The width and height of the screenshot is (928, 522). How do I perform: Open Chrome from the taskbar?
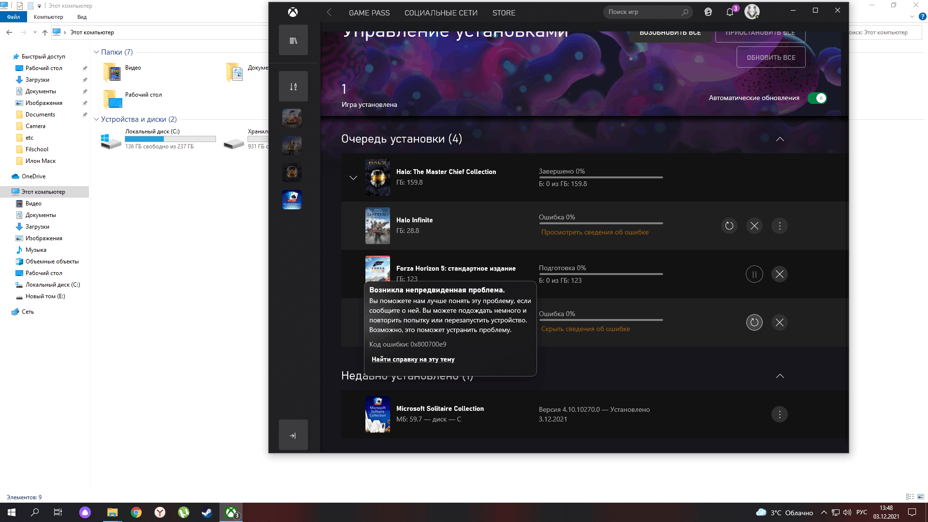coord(136,512)
